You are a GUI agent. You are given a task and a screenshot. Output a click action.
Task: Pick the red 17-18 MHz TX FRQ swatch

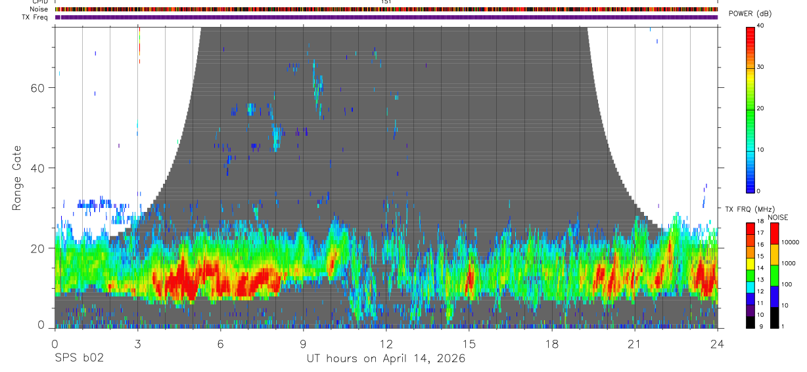pyautogui.click(x=750, y=230)
